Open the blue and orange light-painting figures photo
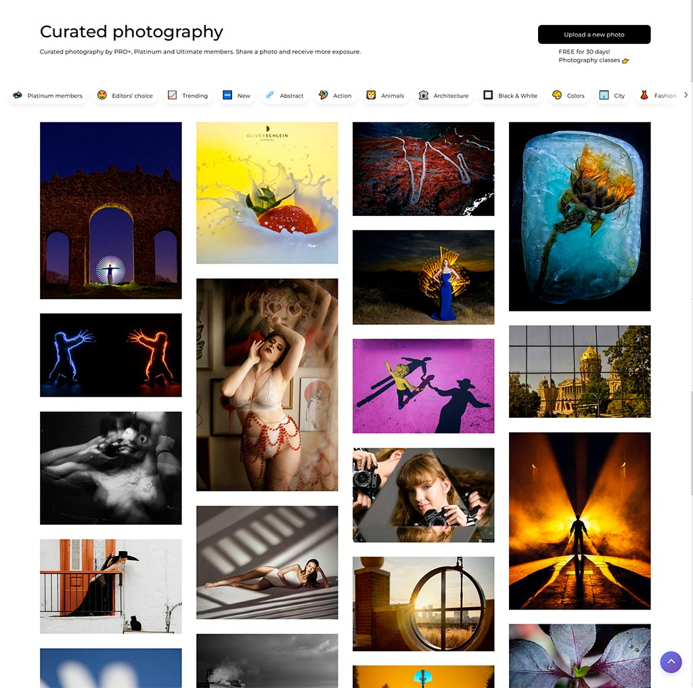 [x=110, y=355]
